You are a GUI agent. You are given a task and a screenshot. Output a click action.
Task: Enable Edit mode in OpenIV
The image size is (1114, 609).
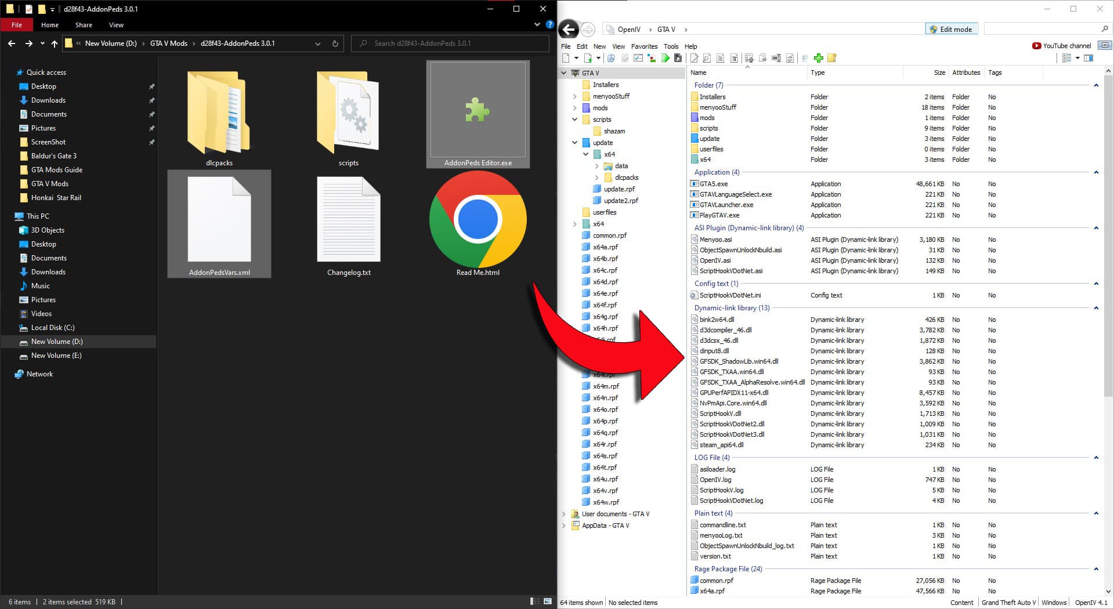click(x=950, y=30)
